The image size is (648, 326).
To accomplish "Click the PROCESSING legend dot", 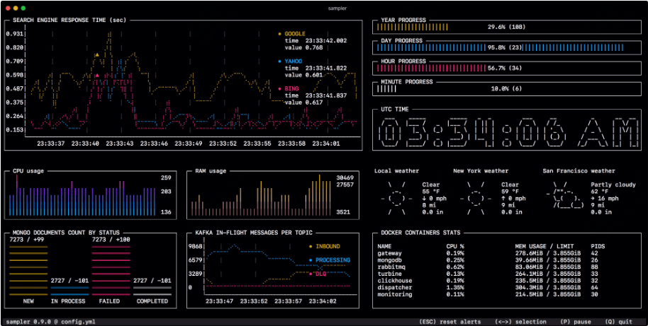I will tap(310, 260).
